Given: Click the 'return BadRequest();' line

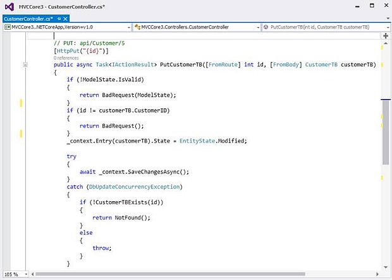Looking at the screenshot, I should tap(112, 126).
